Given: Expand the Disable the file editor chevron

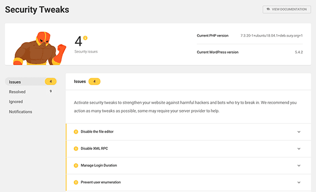Looking at the screenshot, I should [x=299, y=132].
